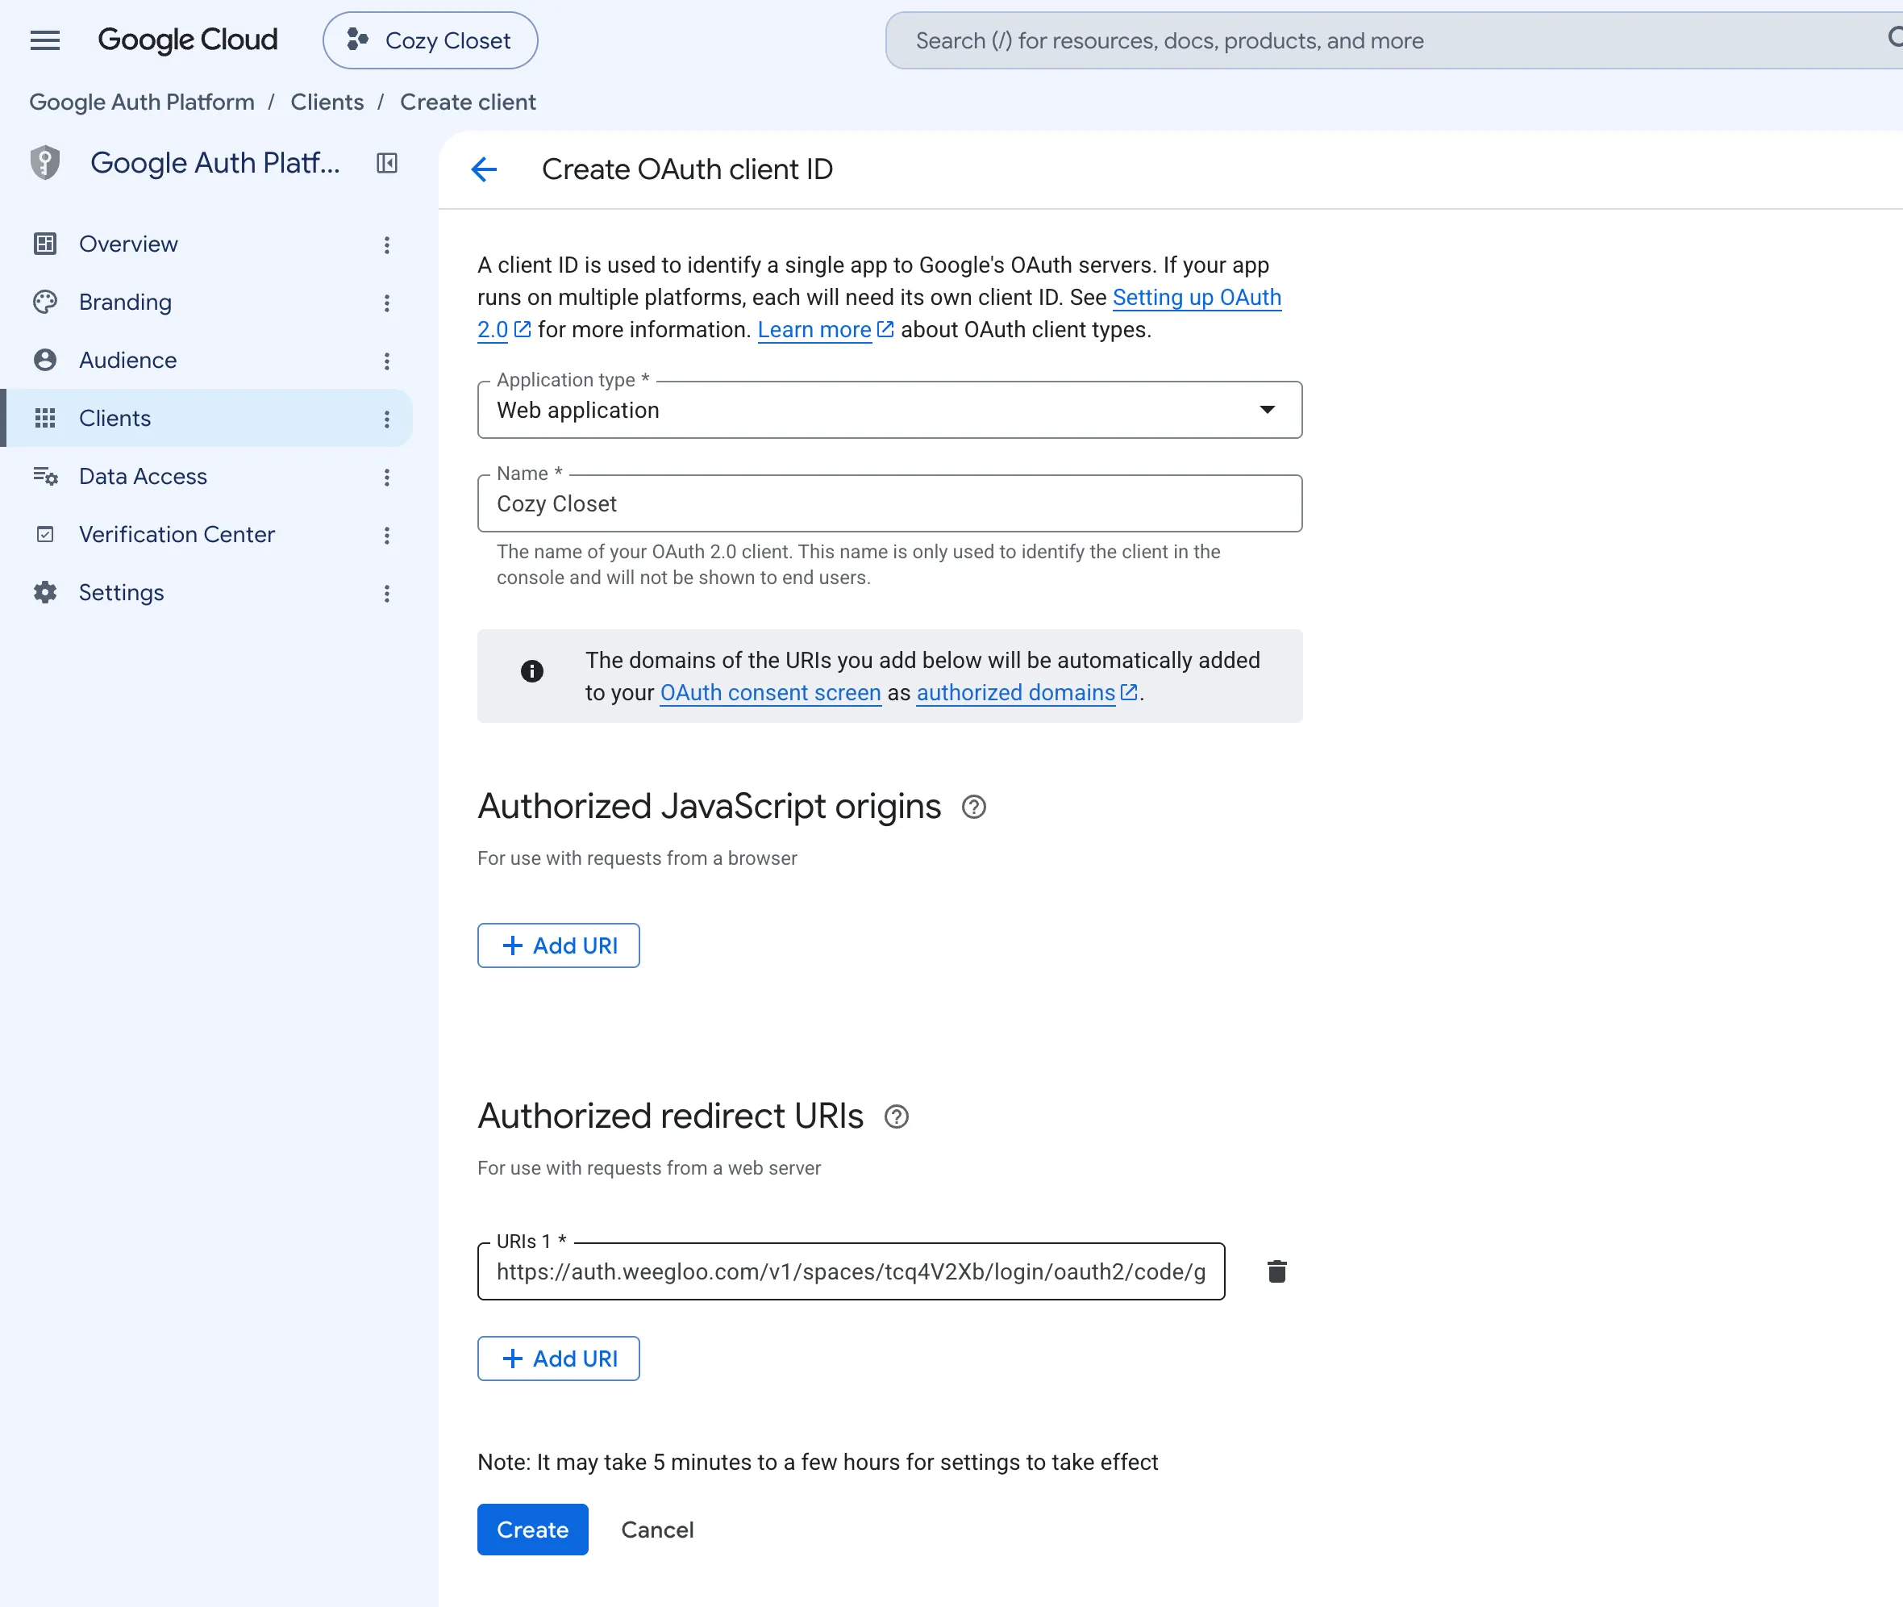
Task: Click the search bar for resources
Action: (x=1393, y=40)
